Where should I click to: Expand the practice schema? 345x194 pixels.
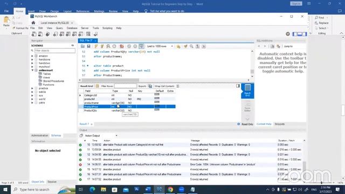click(32, 88)
